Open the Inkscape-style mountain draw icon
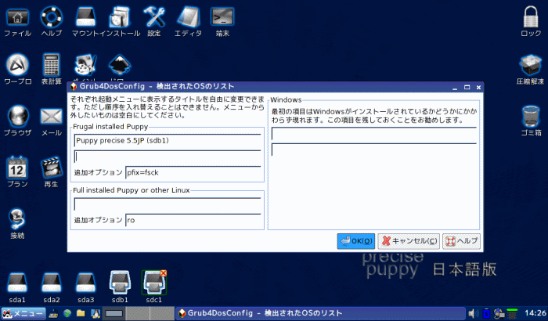 coord(120,65)
